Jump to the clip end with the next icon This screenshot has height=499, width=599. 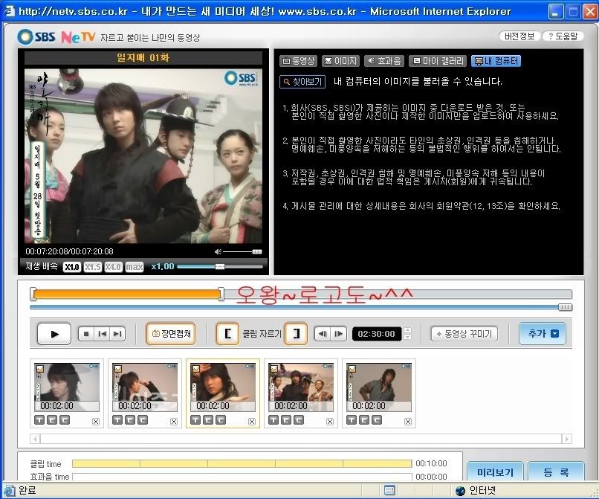click(x=117, y=334)
